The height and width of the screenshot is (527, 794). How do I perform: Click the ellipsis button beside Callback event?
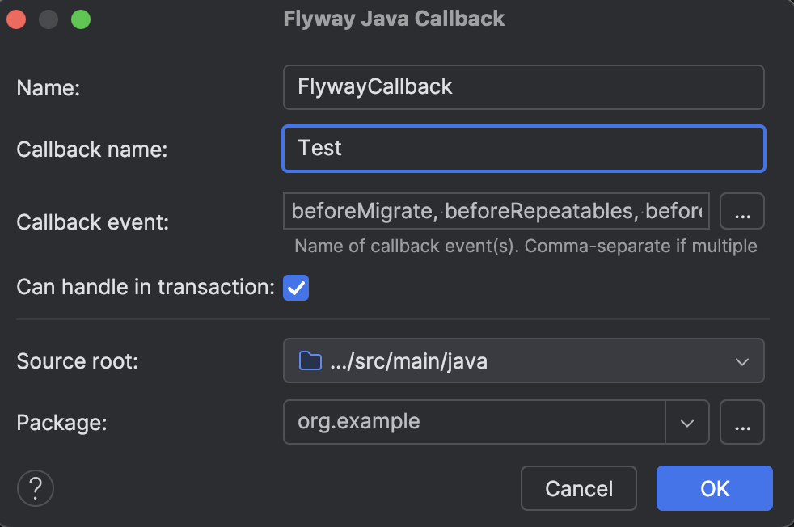(x=742, y=211)
